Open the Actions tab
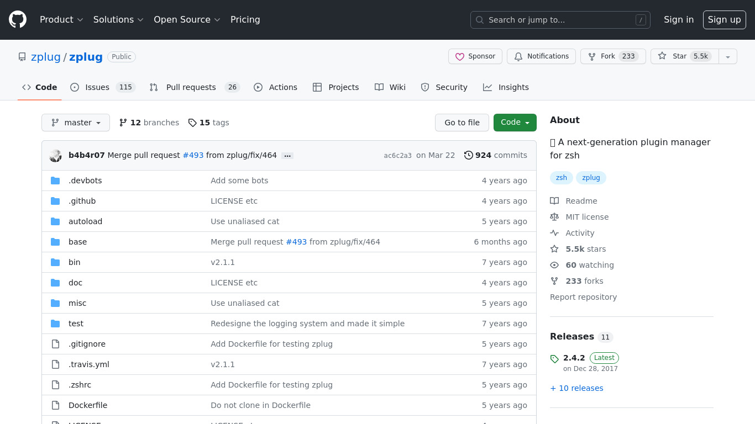The height and width of the screenshot is (424, 755). [275, 87]
